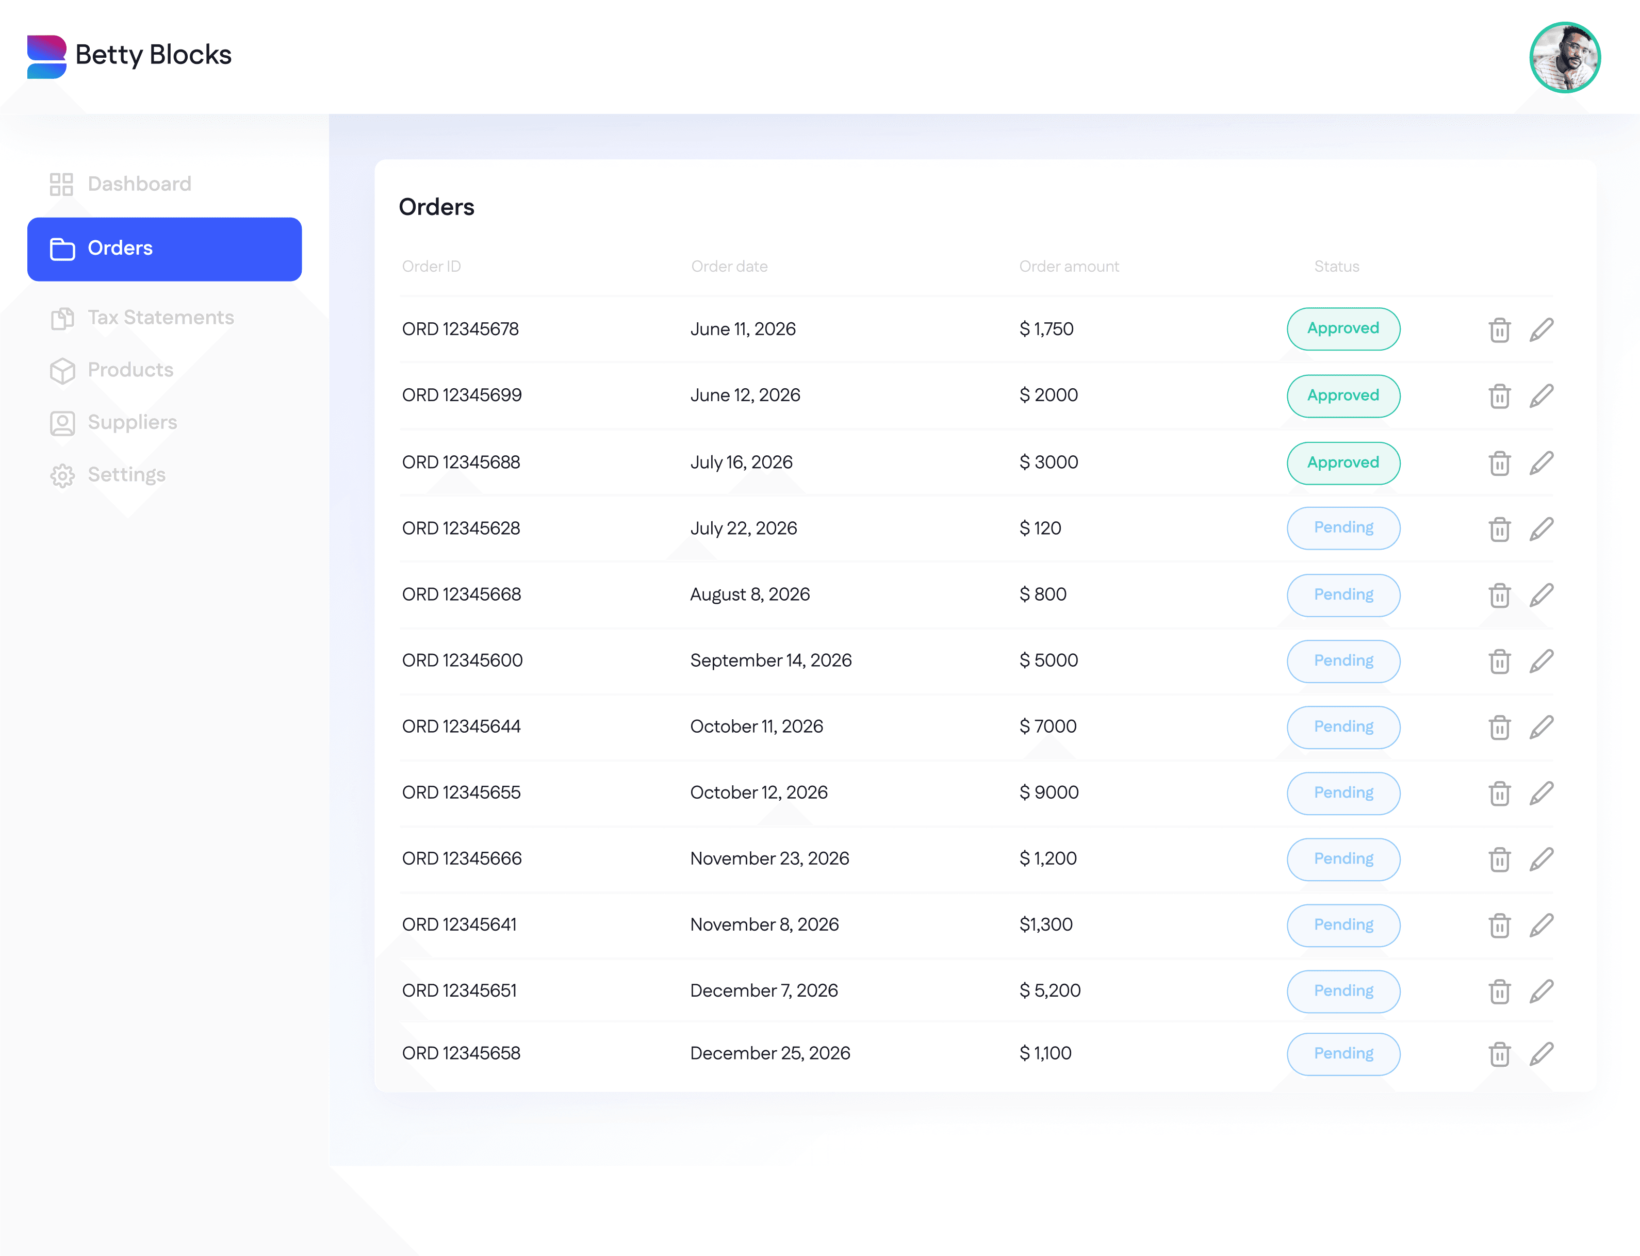The width and height of the screenshot is (1640, 1256).
Task: Navigate to Suppliers
Action: (133, 422)
